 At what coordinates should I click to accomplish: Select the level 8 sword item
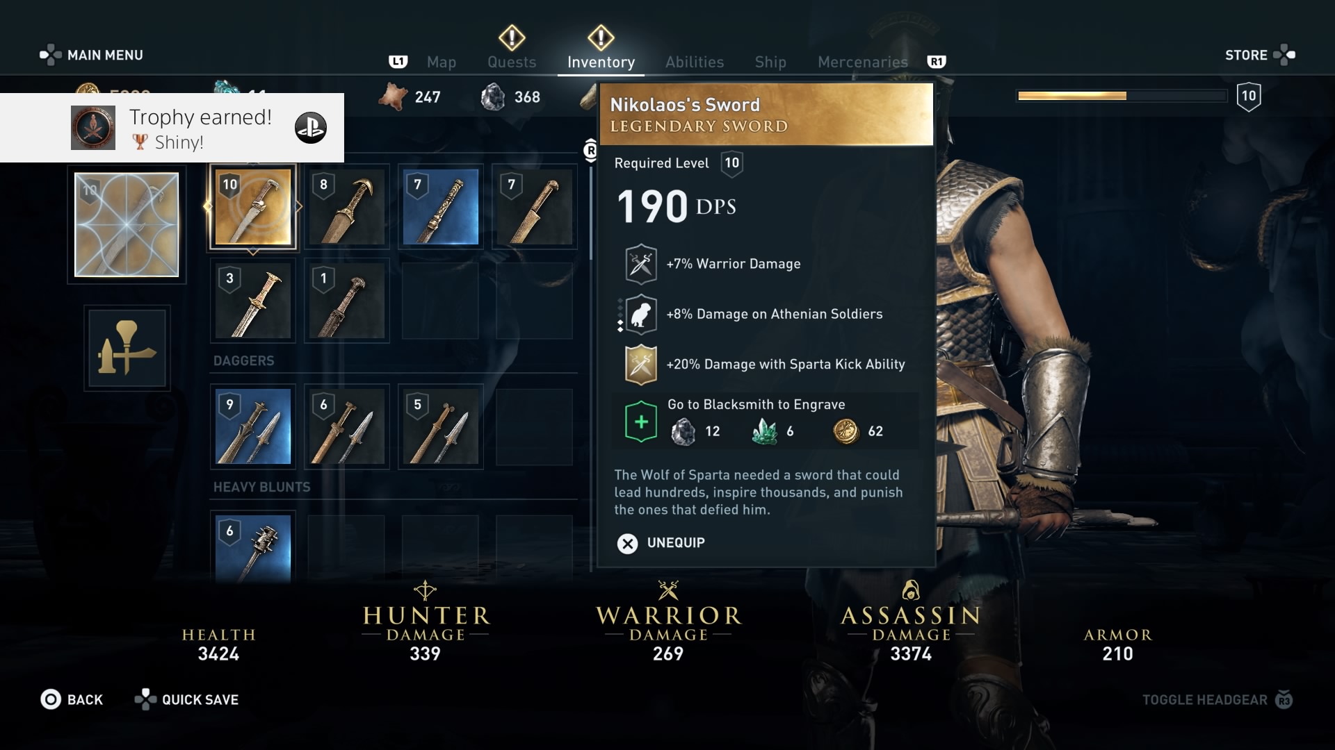click(x=346, y=207)
